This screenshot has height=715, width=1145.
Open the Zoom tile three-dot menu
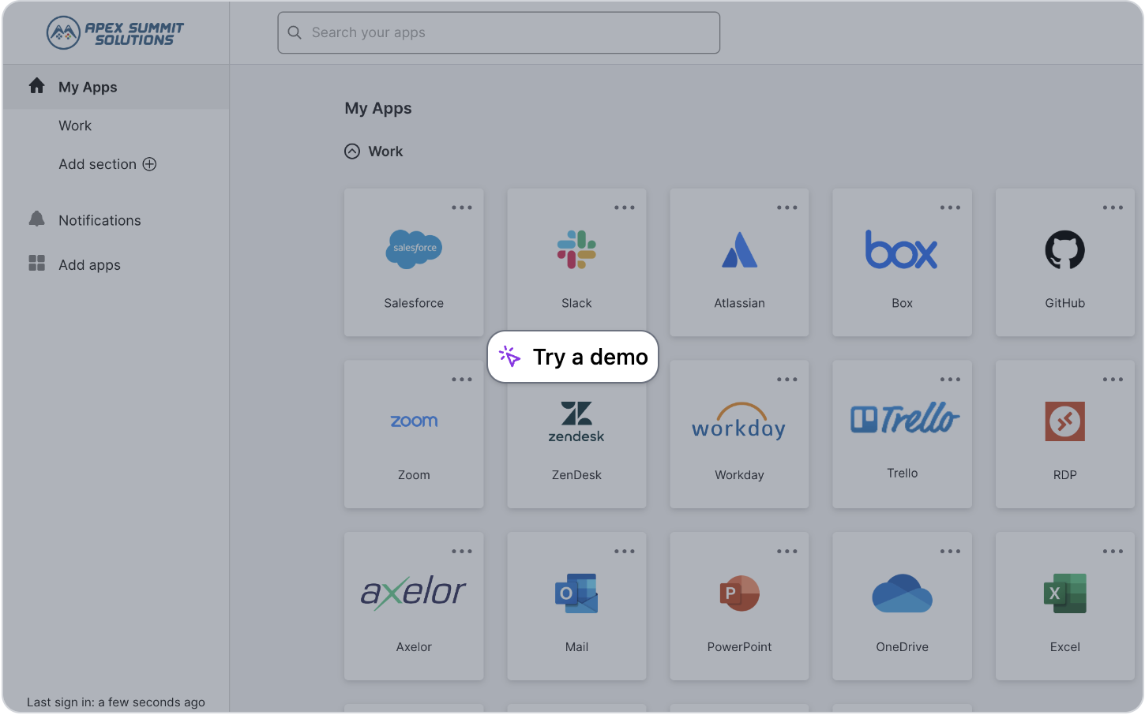tap(462, 380)
